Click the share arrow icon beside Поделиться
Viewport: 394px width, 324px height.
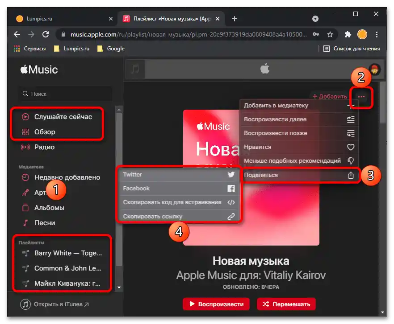point(351,175)
